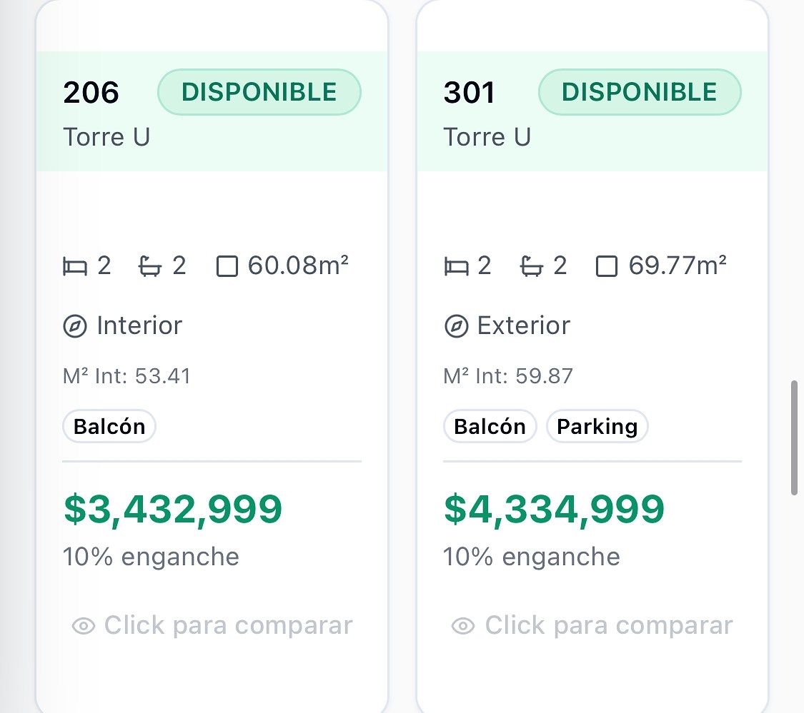Click the area square icon beside 69.77m²
Image resolution: width=804 pixels, height=713 pixels.
(607, 266)
